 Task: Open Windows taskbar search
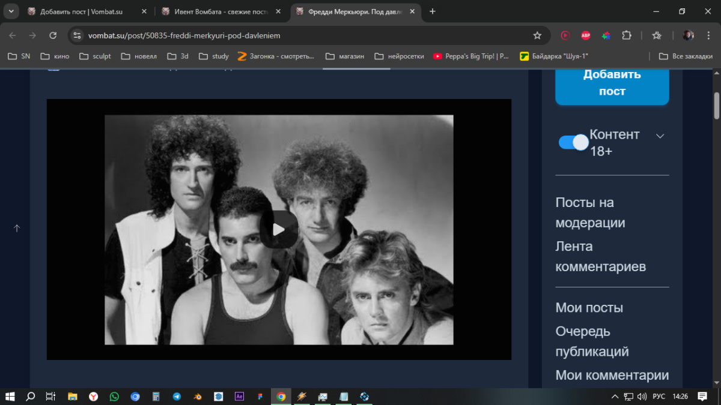point(31,397)
